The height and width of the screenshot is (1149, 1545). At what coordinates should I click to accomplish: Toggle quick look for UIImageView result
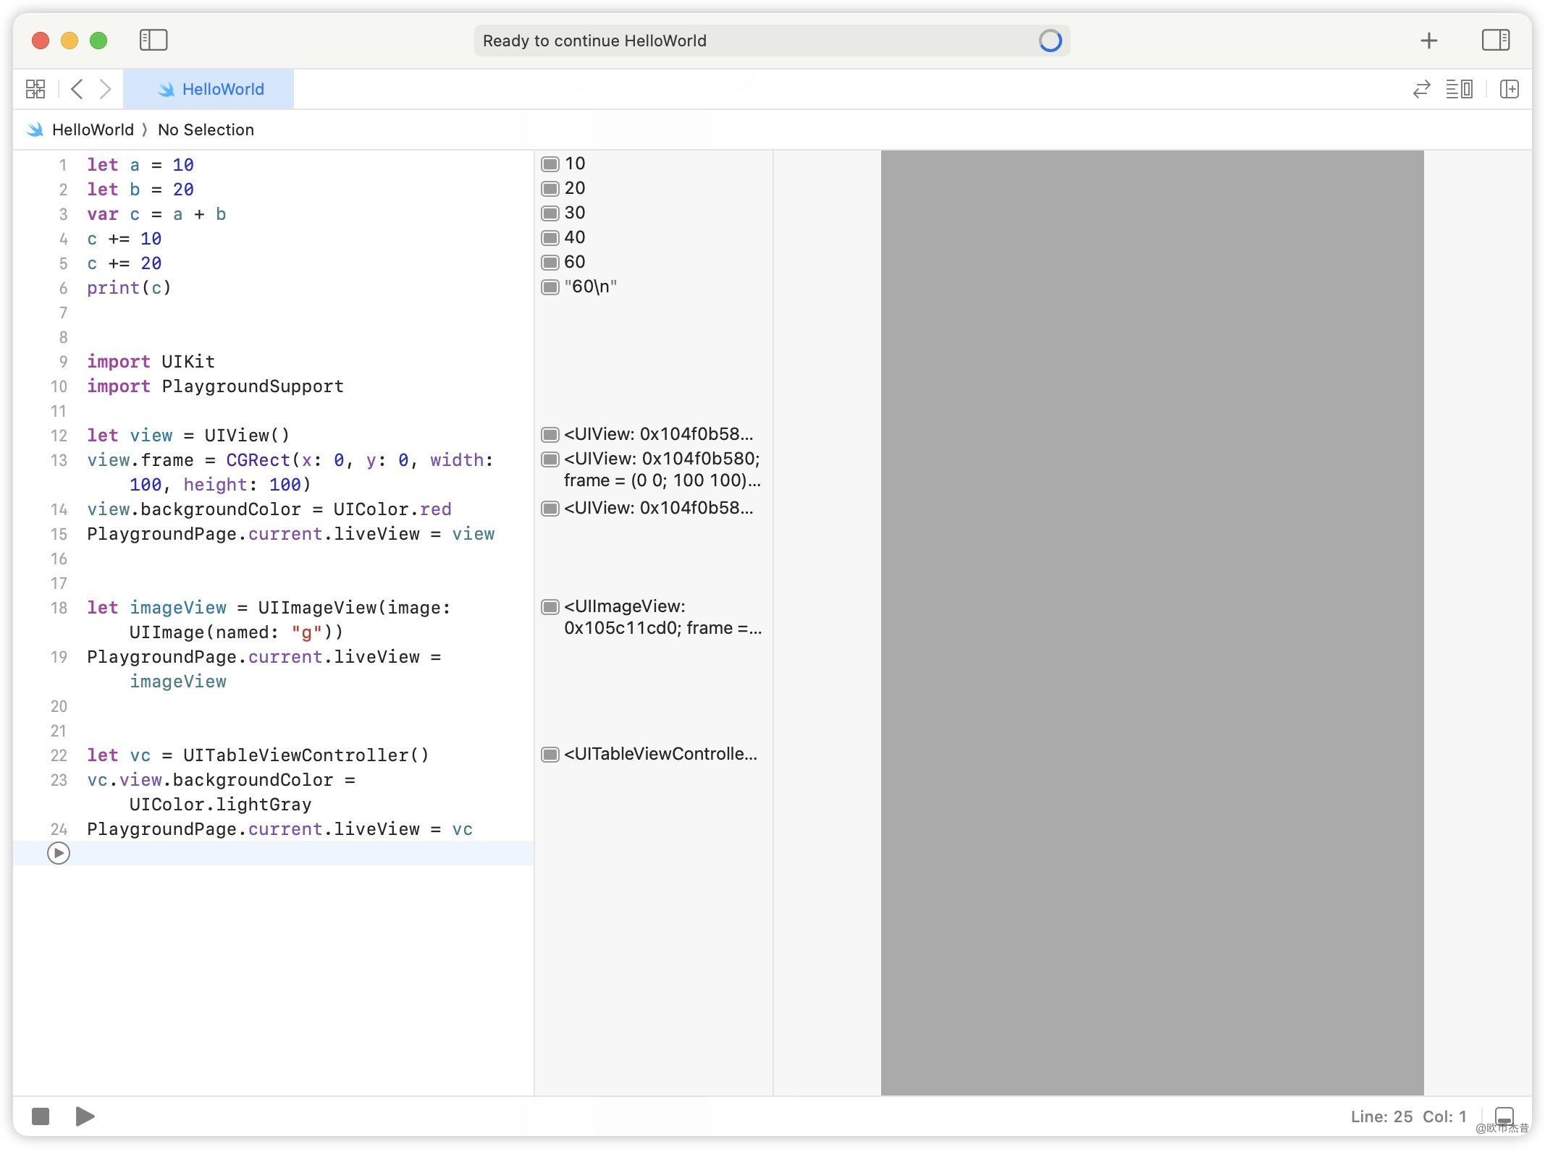(x=550, y=606)
